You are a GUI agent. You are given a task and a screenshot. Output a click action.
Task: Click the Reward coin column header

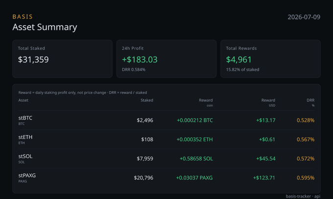206,102
